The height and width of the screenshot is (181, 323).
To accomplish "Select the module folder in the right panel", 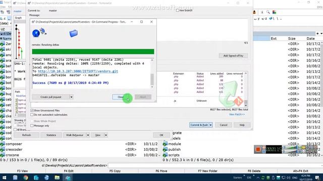I will pos(174,144).
